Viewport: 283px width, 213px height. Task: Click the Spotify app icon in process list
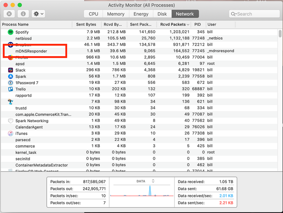coord(10,32)
